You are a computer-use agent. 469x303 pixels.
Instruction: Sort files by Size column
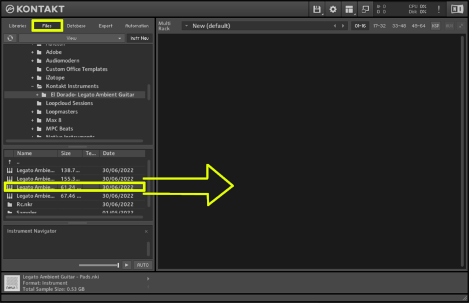coord(70,153)
